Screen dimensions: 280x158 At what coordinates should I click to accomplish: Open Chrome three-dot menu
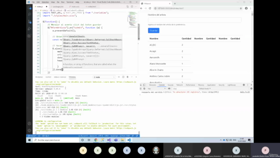251,8
